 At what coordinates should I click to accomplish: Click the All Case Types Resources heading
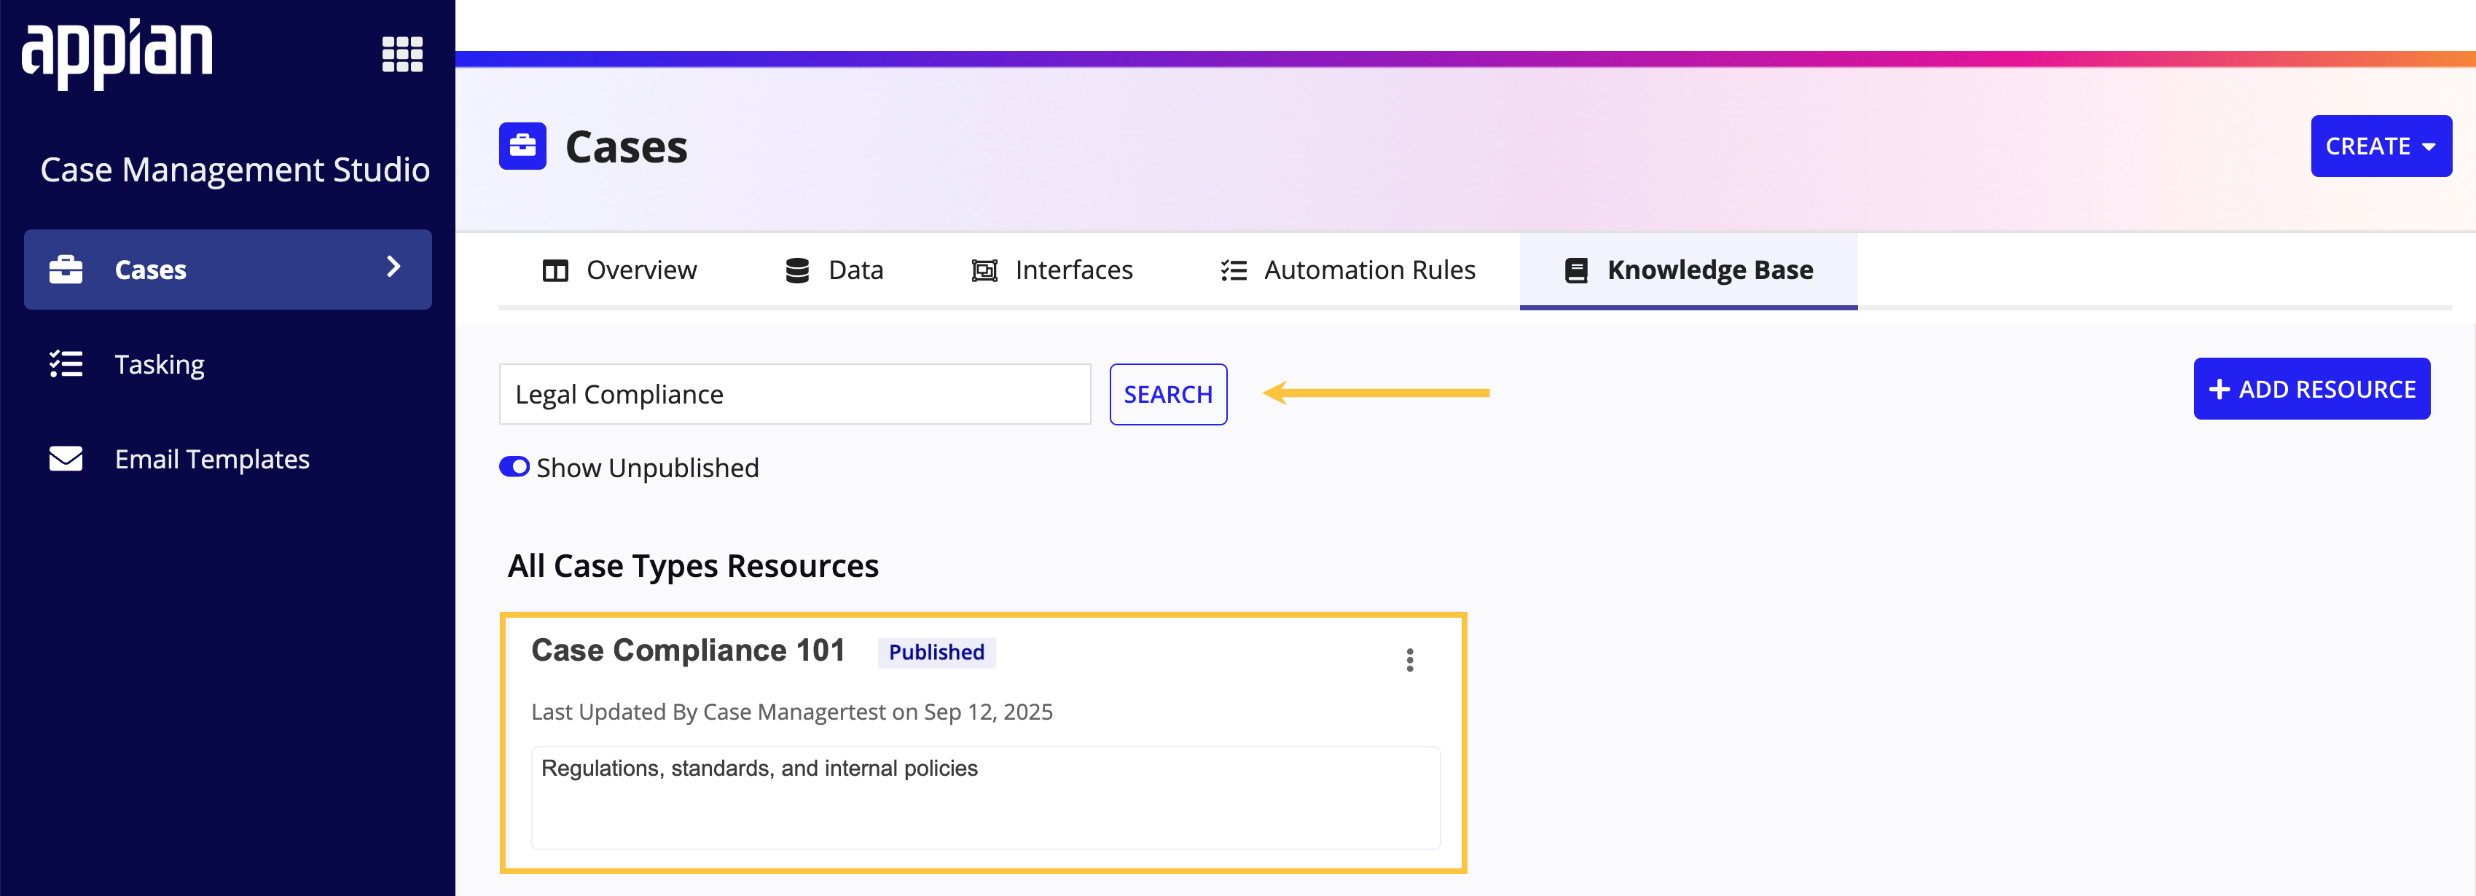(692, 566)
